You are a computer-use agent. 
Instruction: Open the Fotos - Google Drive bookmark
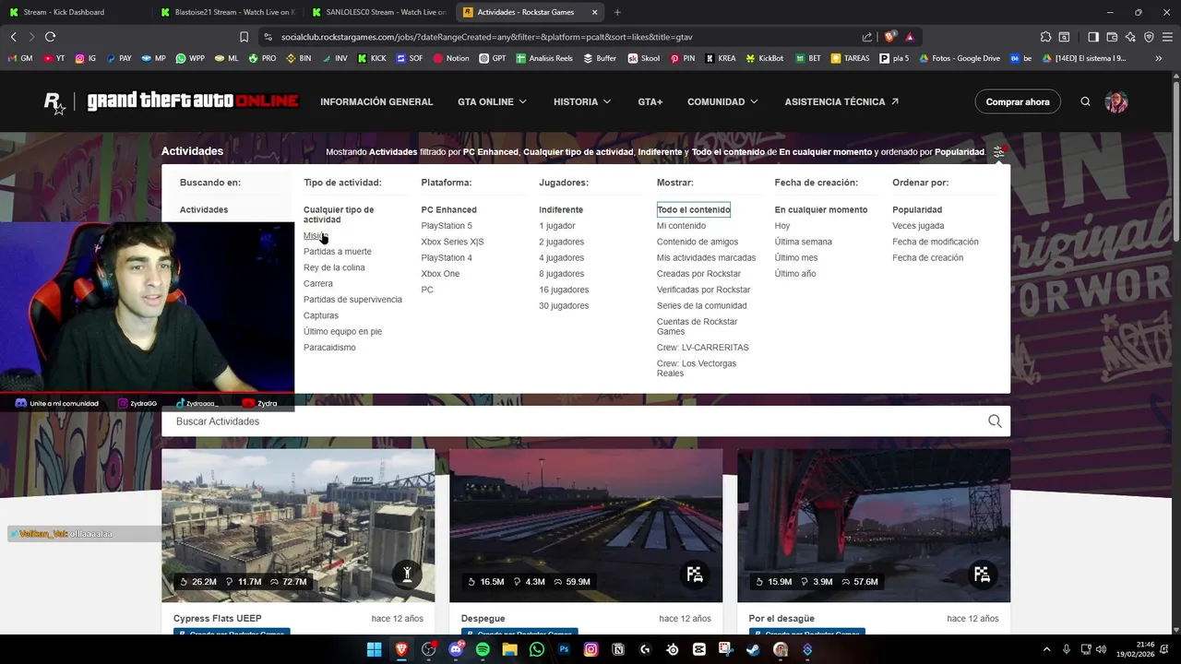pyautogui.click(x=960, y=58)
